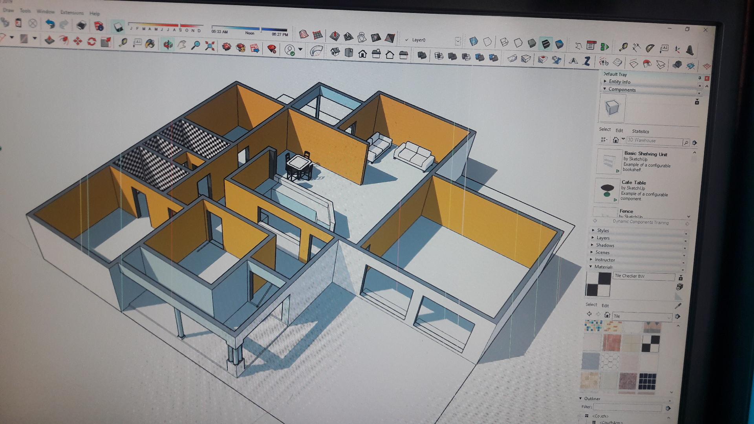Viewport: 754px width, 424px height.
Task: Open the Layer0 layer dropdown
Action: (458, 41)
